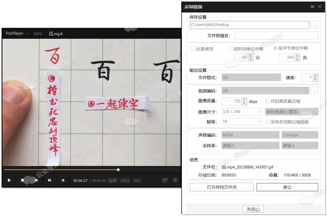Decrease the minutes value of 60
Image resolution: width=327 pixels, height=216 pixels.
pos(250,59)
